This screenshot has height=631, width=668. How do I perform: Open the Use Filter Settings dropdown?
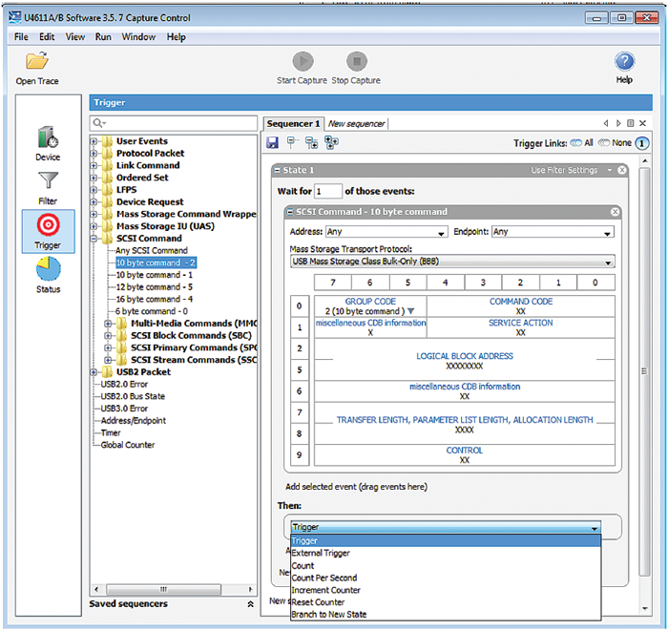[x=609, y=170]
